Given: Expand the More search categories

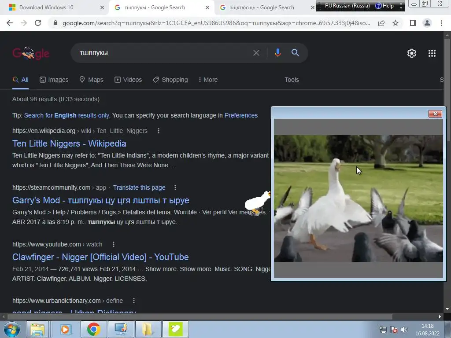Looking at the screenshot, I should (x=208, y=80).
